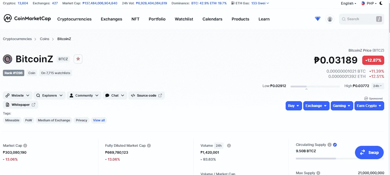This screenshot has width=390, height=175.
Task: Open the Calendars menu
Action: (212, 19)
